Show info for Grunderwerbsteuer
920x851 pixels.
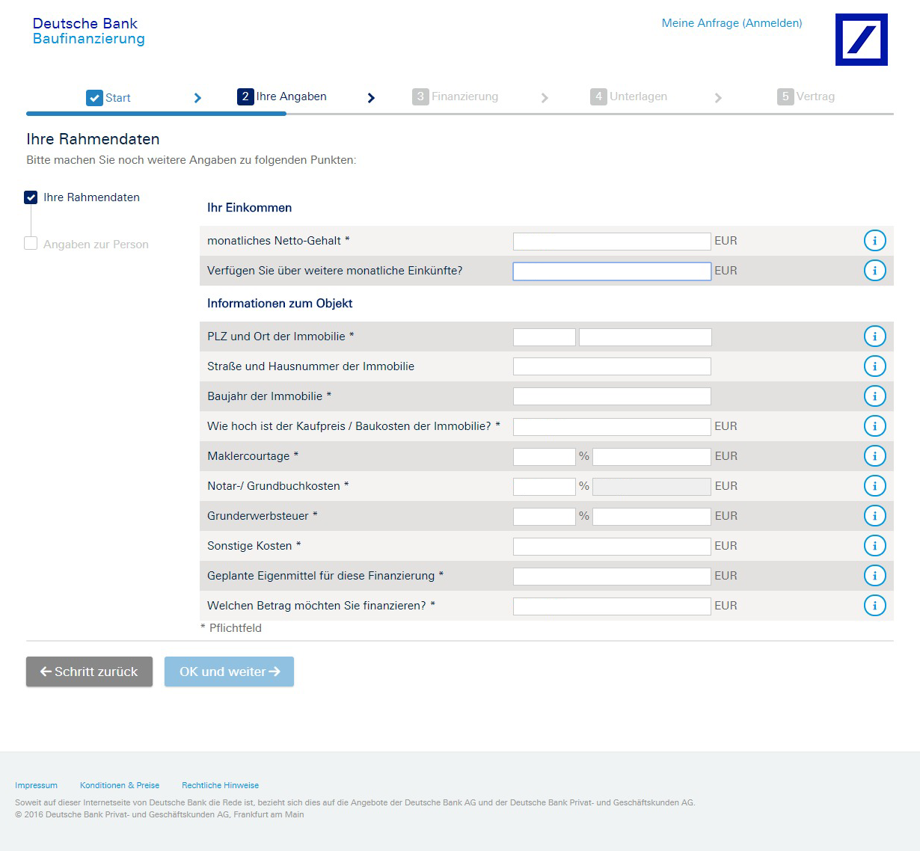click(874, 516)
